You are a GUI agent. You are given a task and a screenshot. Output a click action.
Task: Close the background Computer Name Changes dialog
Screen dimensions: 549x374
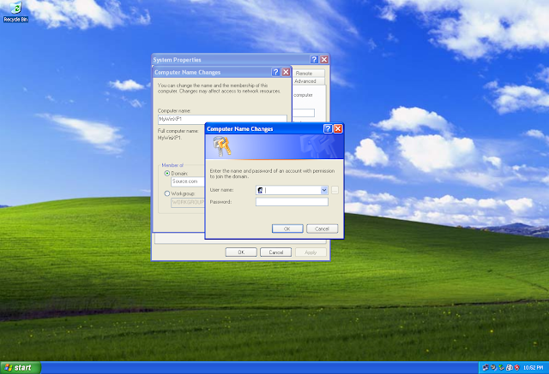pyautogui.click(x=286, y=72)
